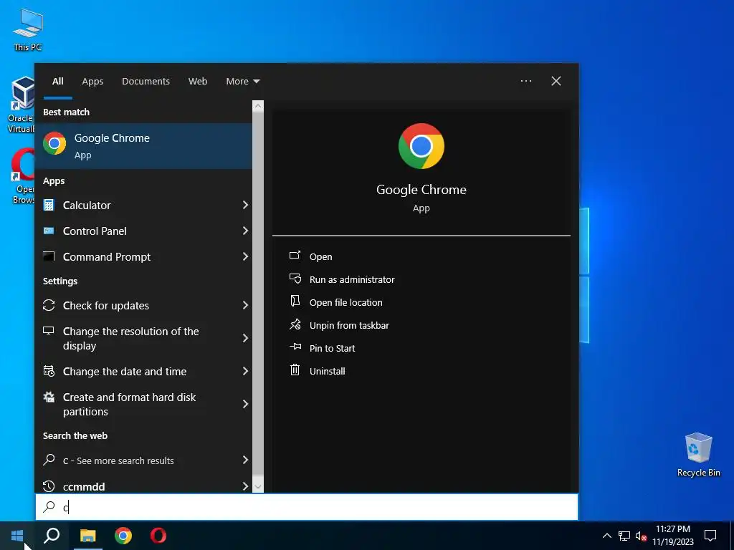Image resolution: width=734 pixels, height=550 pixels.
Task: Click the web search magnifier icon beside 'c'
Action: (x=49, y=460)
